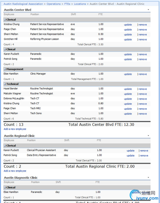Update Karen Puckett Paramedic row

[128, 54]
